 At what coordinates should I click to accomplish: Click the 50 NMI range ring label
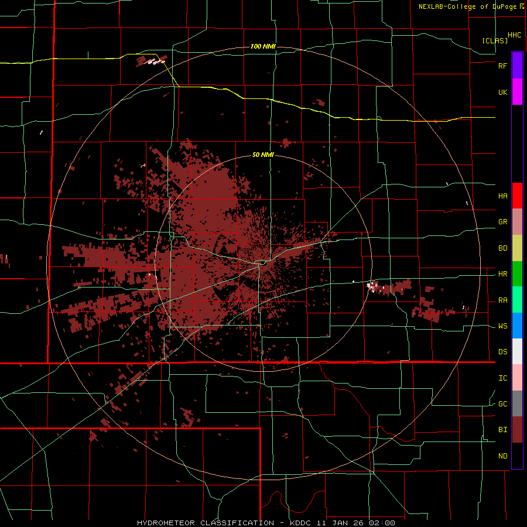click(x=263, y=155)
